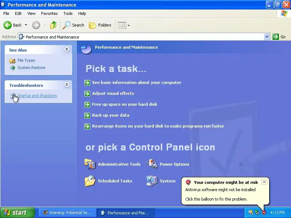291x218 pixels.
Task: Open the Tools menu
Action: click(68, 13)
